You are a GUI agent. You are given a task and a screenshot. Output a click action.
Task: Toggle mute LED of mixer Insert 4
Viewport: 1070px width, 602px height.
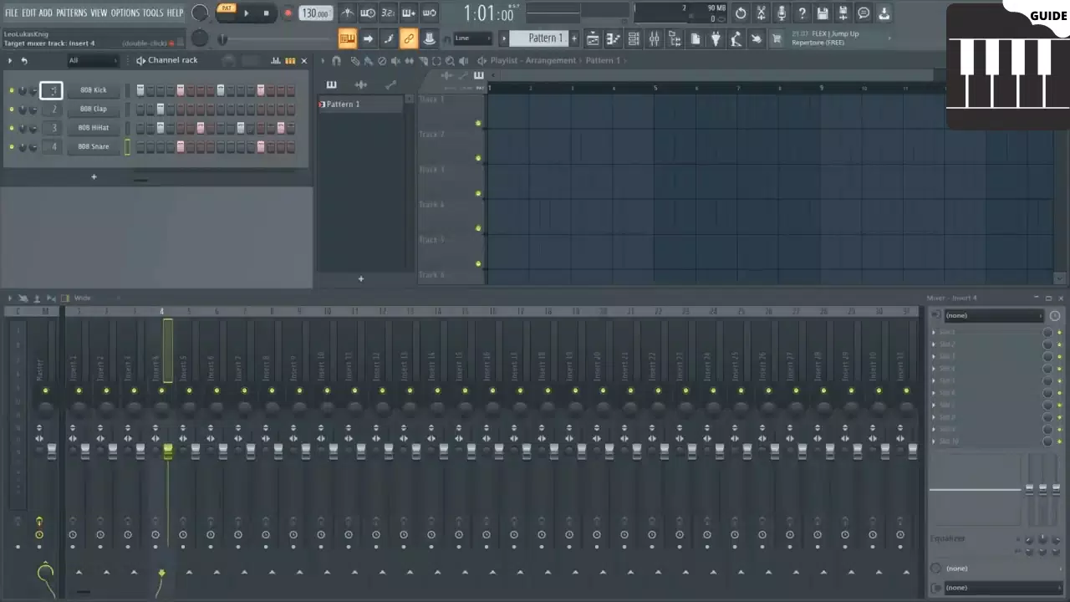pyautogui.click(x=161, y=390)
